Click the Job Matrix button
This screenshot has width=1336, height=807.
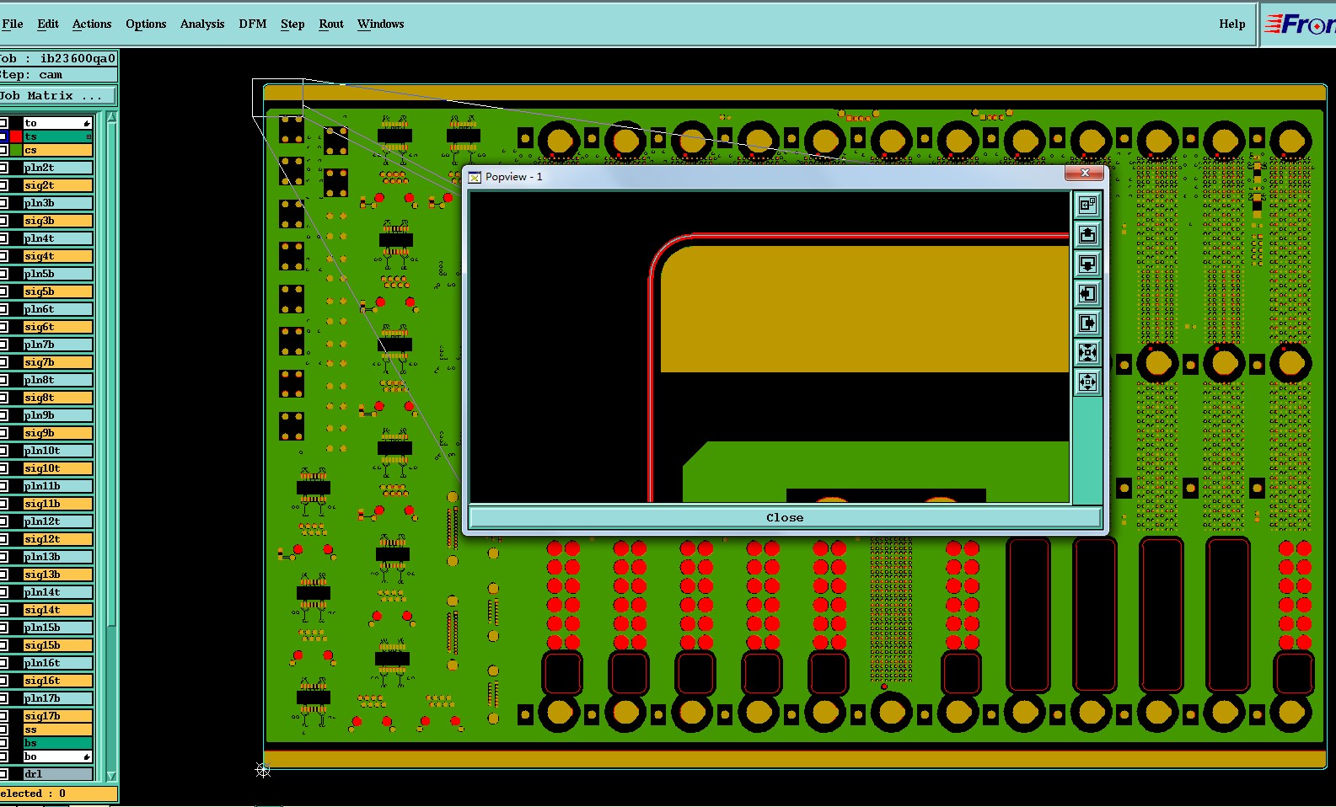pyautogui.click(x=58, y=96)
